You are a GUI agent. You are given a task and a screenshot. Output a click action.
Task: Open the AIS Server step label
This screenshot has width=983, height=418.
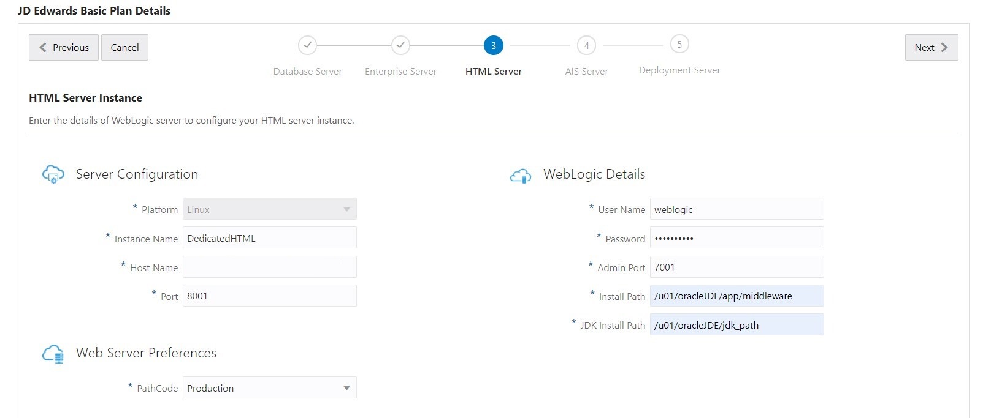pos(587,71)
